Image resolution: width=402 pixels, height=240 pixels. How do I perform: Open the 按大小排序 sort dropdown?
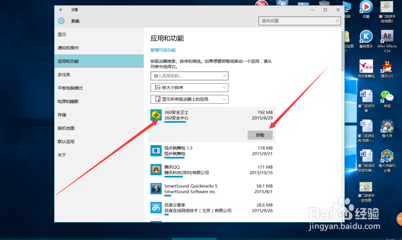tap(189, 87)
